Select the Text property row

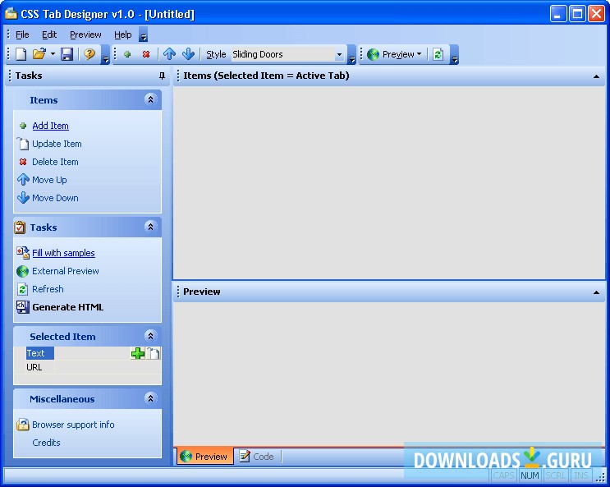pyautogui.click(x=39, y=353)
